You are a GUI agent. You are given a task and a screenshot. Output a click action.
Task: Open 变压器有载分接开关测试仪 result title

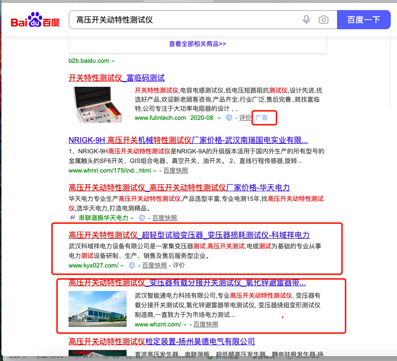tap(187, 283)
